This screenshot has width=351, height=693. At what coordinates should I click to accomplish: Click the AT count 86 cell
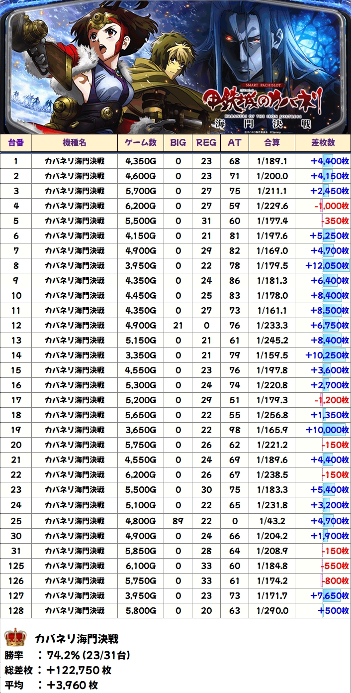(x=235, y=280)
